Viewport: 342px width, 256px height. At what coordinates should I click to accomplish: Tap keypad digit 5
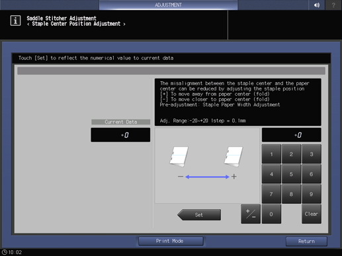point(291,174)
